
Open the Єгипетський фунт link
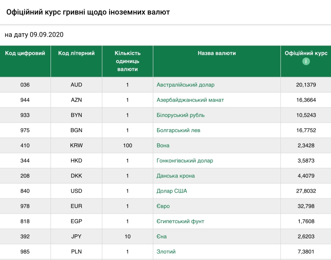click(181, 221)
